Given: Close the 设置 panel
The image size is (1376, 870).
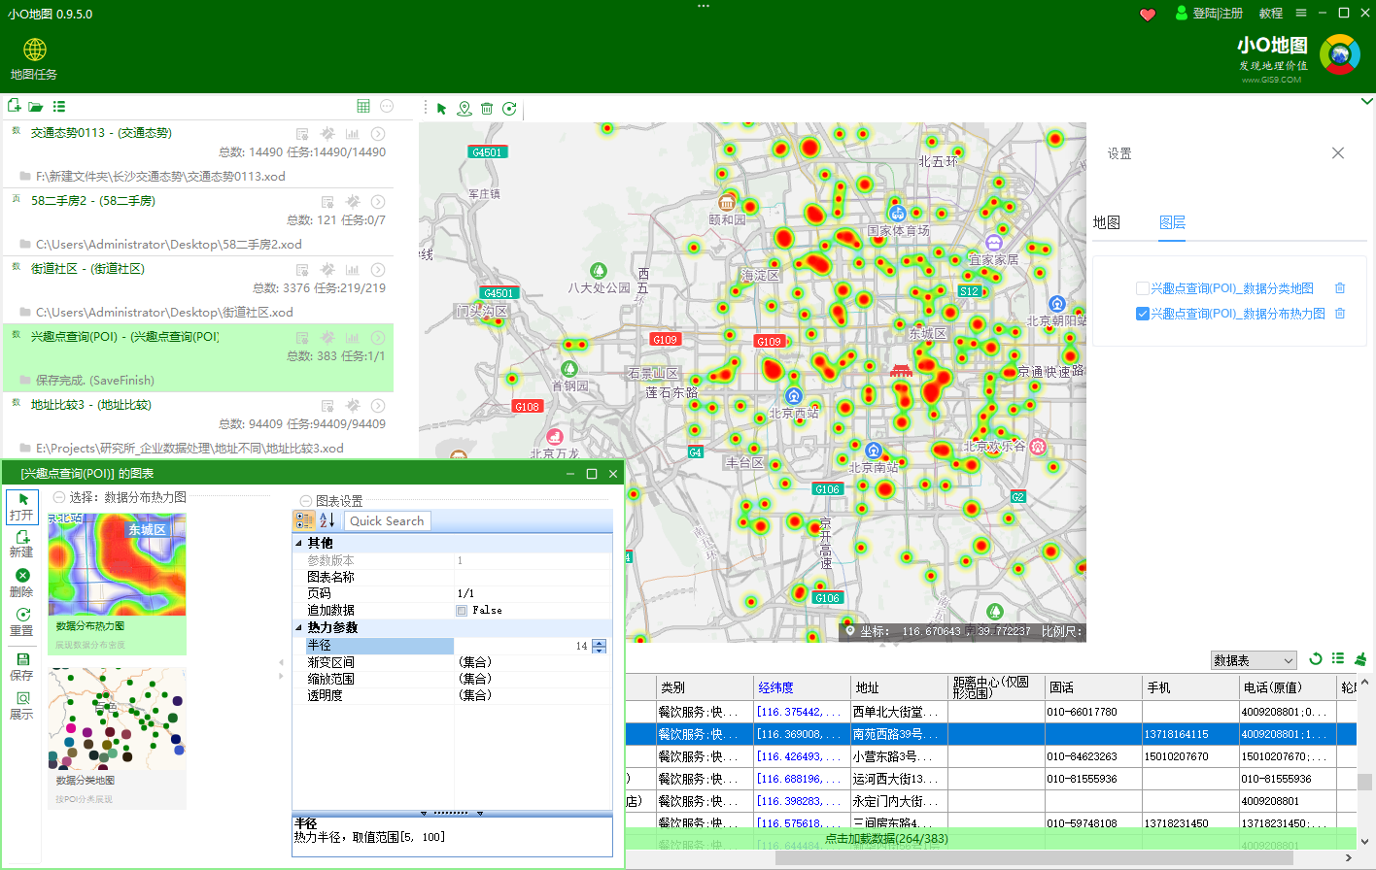Looking at the screenshot, I should (x=1338, y=153).
